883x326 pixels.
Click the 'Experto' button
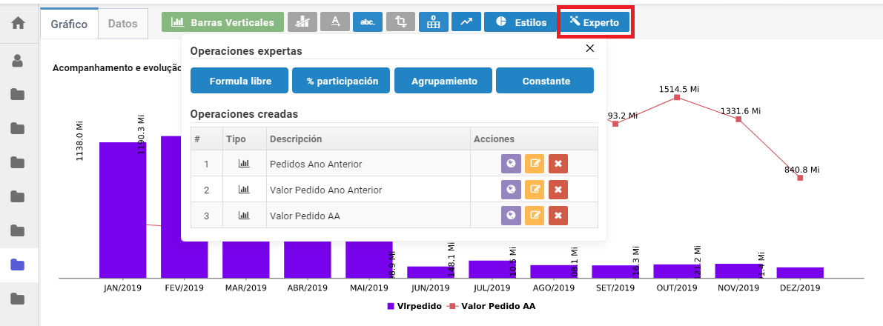(594, 22)
